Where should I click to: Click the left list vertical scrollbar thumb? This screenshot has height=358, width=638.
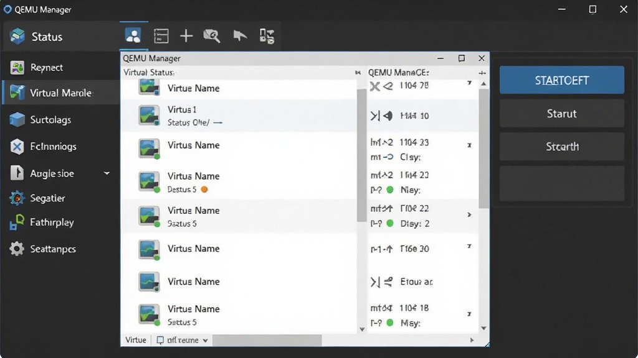[x=362, y=155]
